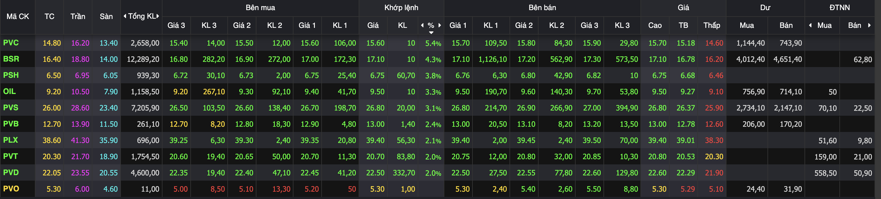881x199 pixels.
Task: Select the PVO ticker in the list
Action: point(11,188)
